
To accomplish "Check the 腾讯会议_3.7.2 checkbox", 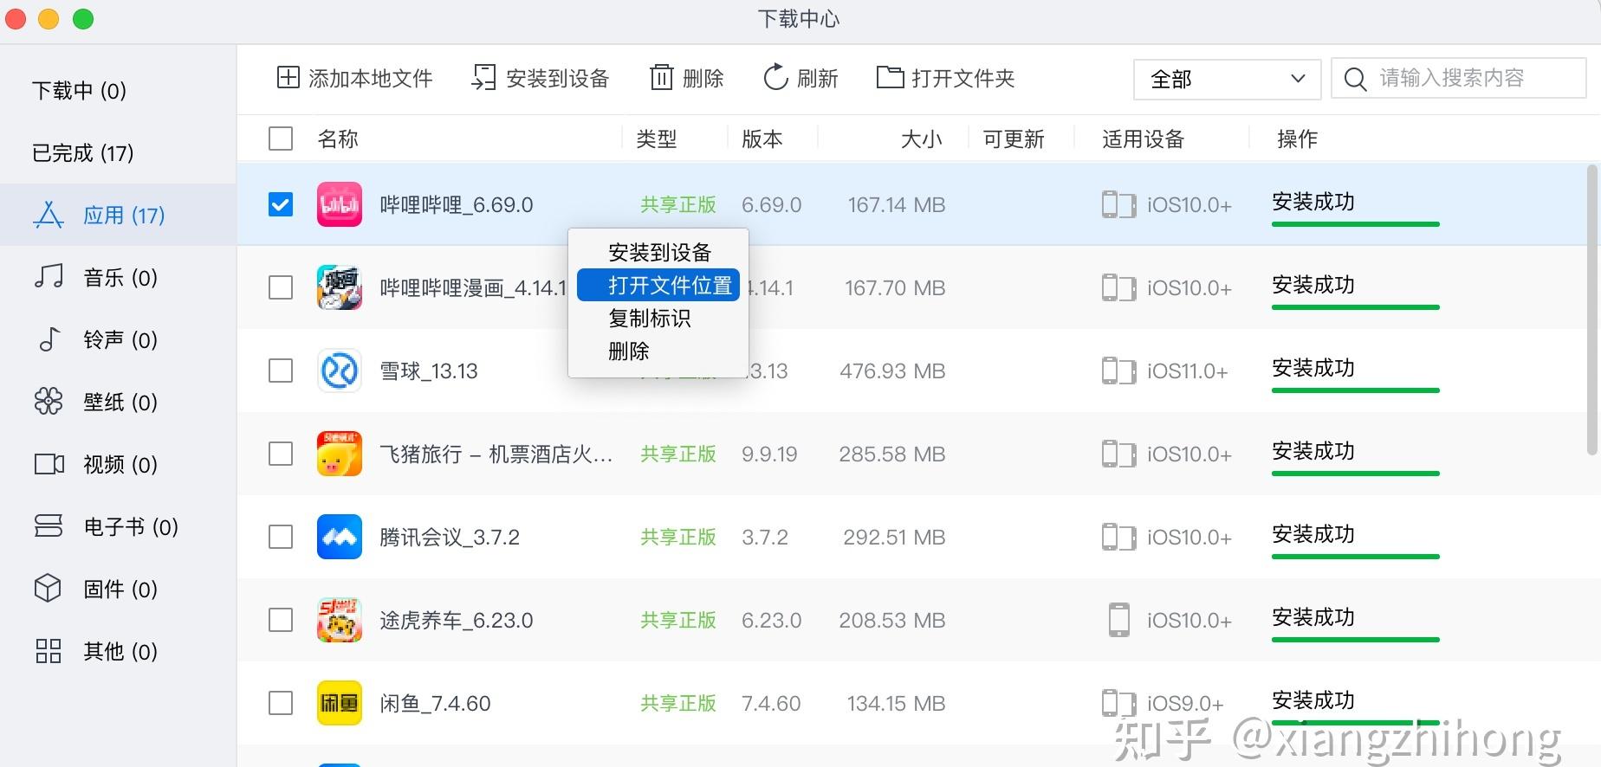I will [281, 537].
